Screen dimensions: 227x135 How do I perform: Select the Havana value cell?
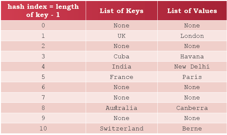coord(192,56)
